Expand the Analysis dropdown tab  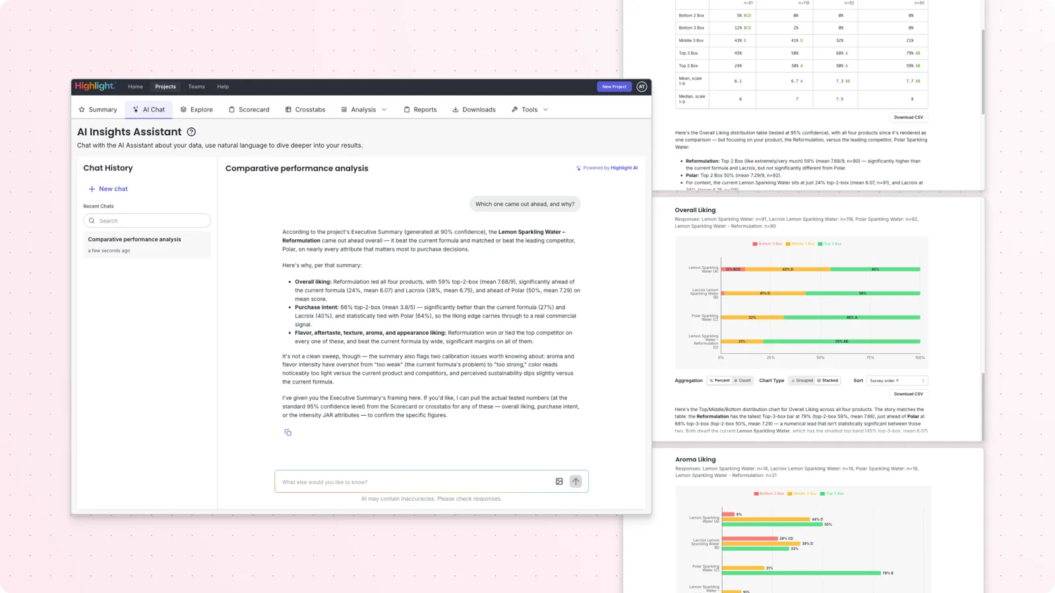click(x=364, y=109)
